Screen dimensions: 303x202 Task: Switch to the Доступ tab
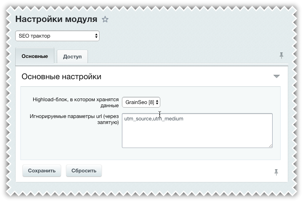coord(72,57)
